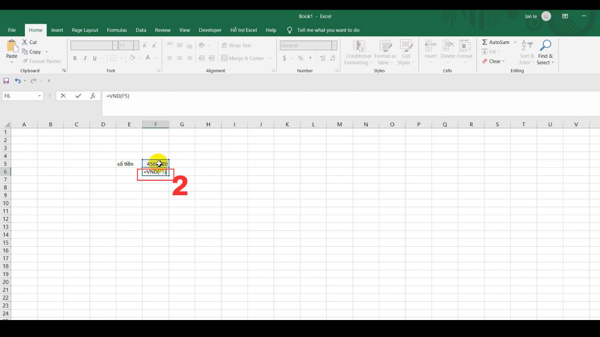Viewport: 600px width, 337px height.
Task: Toggle italic formatting
Action: [84, 58]
